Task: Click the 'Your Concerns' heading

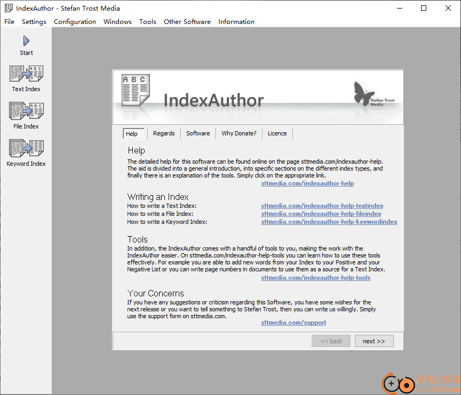Action: [155, 293]
